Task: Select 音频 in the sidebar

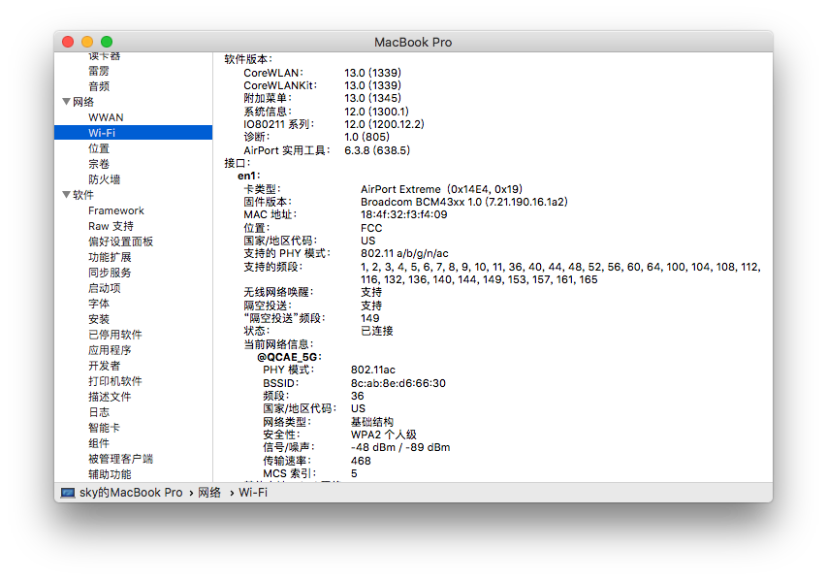Action: point(99,86)
